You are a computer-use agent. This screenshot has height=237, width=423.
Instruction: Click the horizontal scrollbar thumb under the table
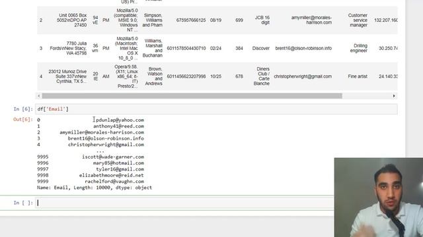[192, 96]
